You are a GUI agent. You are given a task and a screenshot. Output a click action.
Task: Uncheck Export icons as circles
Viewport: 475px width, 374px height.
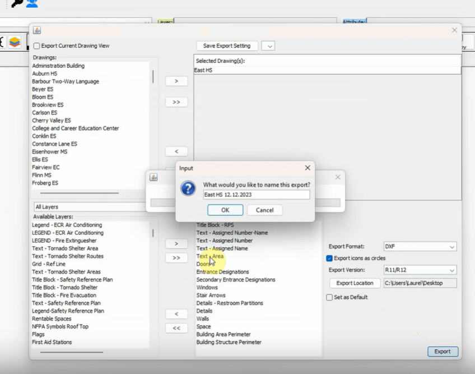pyautogui.click(x=329, y=258)
